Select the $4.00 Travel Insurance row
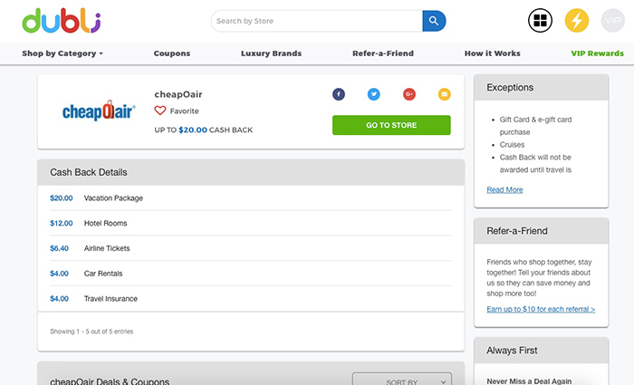The width and height of the screenshot is (634, 385). (251, 298)
